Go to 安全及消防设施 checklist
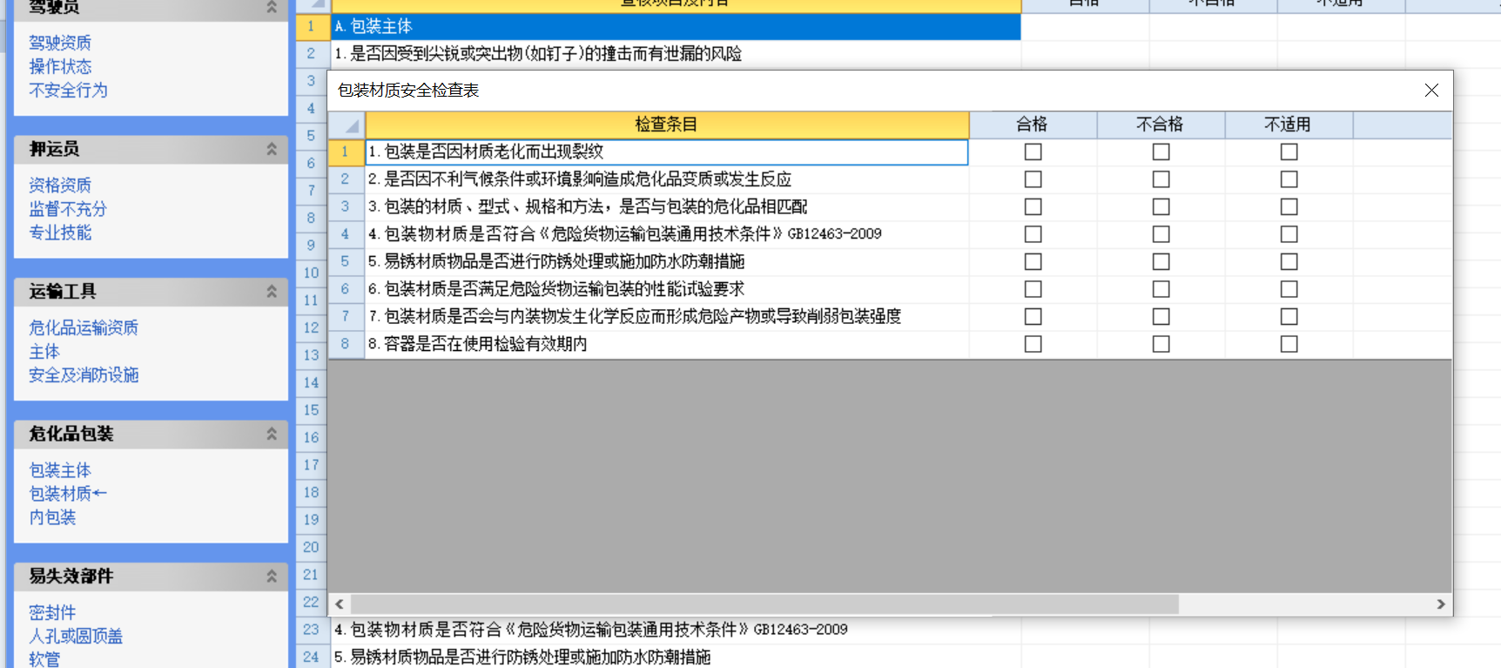Image resolution: width=1501 pixels, height=668 pixels. tap(84, 375)
